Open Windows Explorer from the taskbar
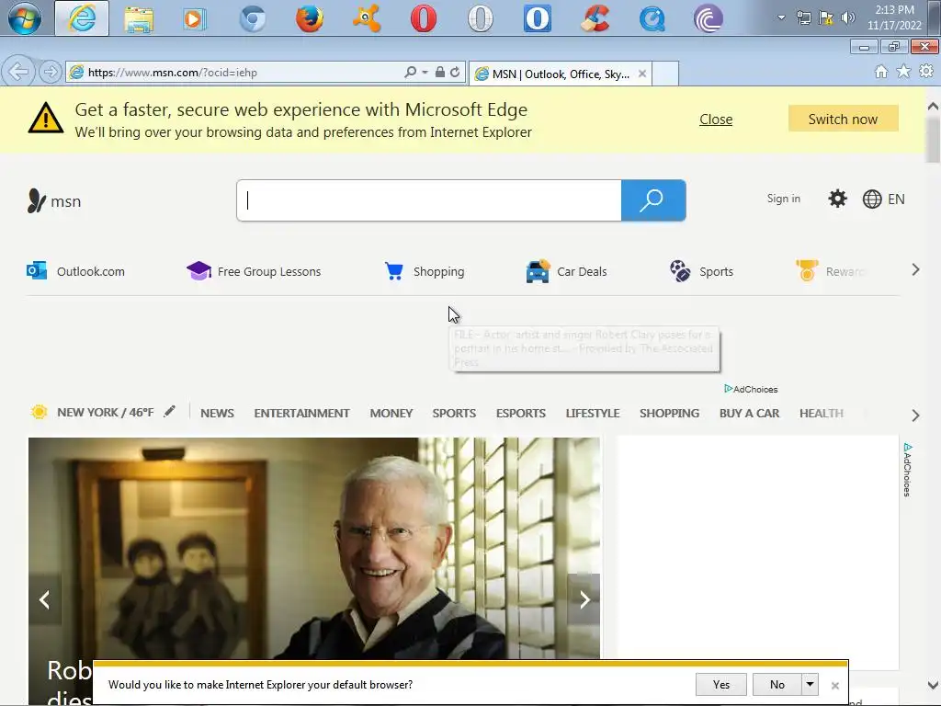The width and height of the screenshot is (941, 706). [x=139, y=18]
